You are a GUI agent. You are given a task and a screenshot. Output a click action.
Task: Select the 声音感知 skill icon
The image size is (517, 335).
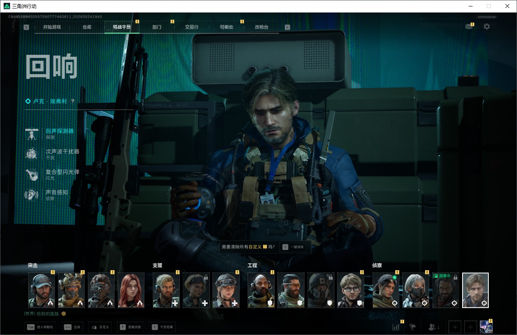coord(31,195)
